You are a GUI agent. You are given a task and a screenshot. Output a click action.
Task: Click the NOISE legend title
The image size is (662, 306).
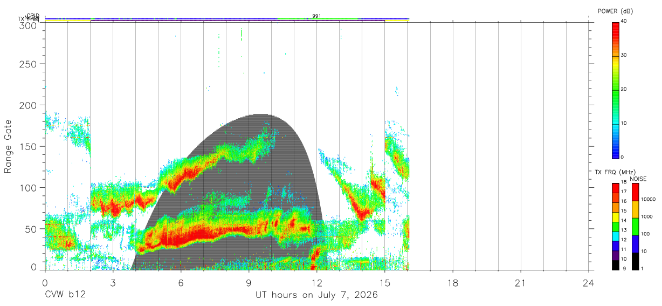639,179
